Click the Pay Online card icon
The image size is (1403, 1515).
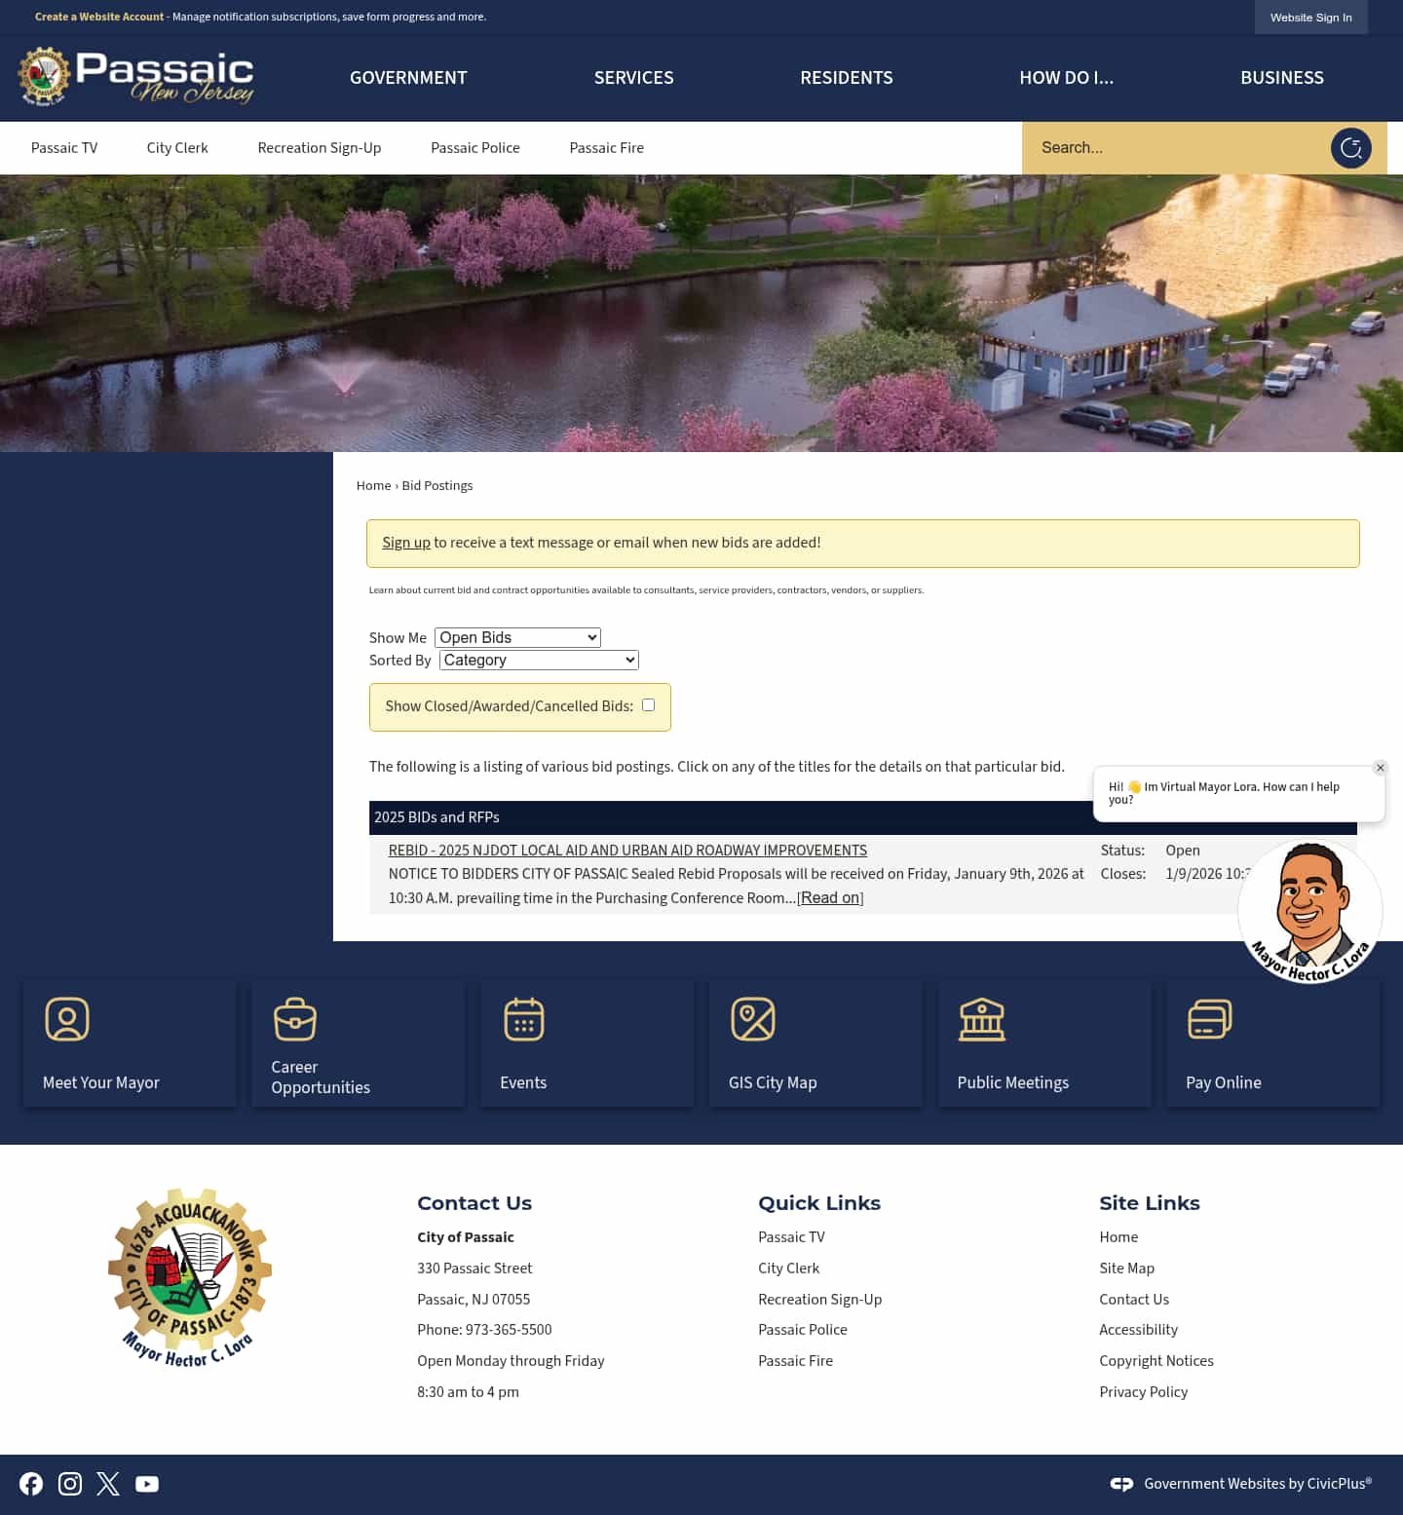coord(1210,1019)
